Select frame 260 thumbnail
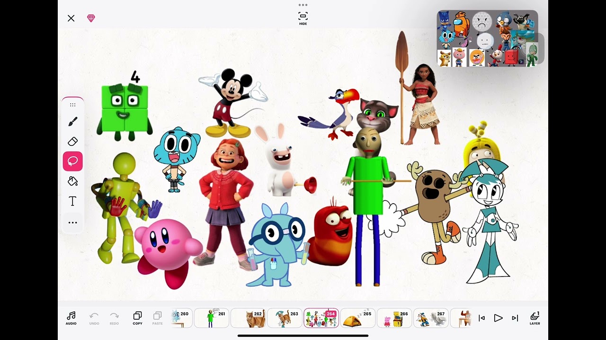The image size is (606, 340). [x=180, y=318]
